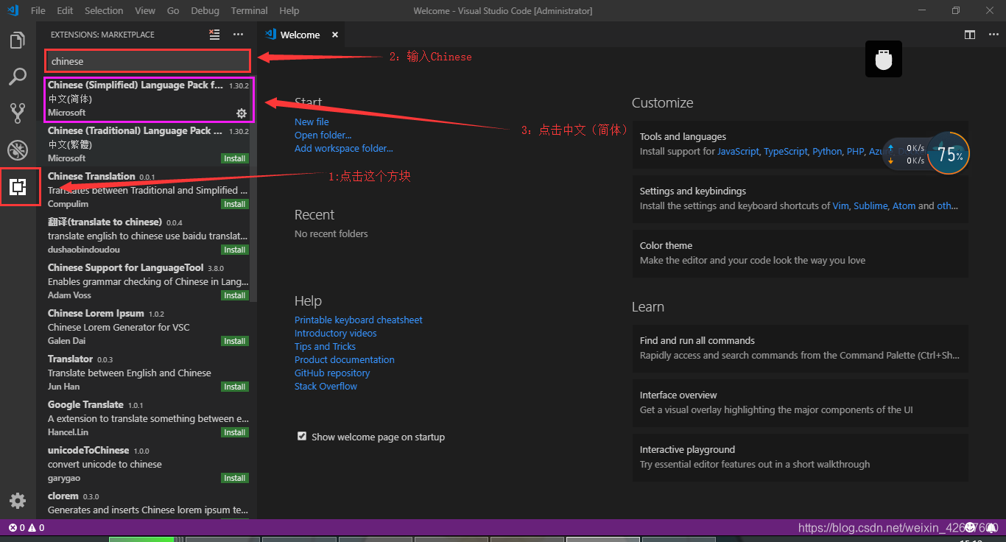Close the Welcome tab
1006x542 pixels.
tap(335, 35)
